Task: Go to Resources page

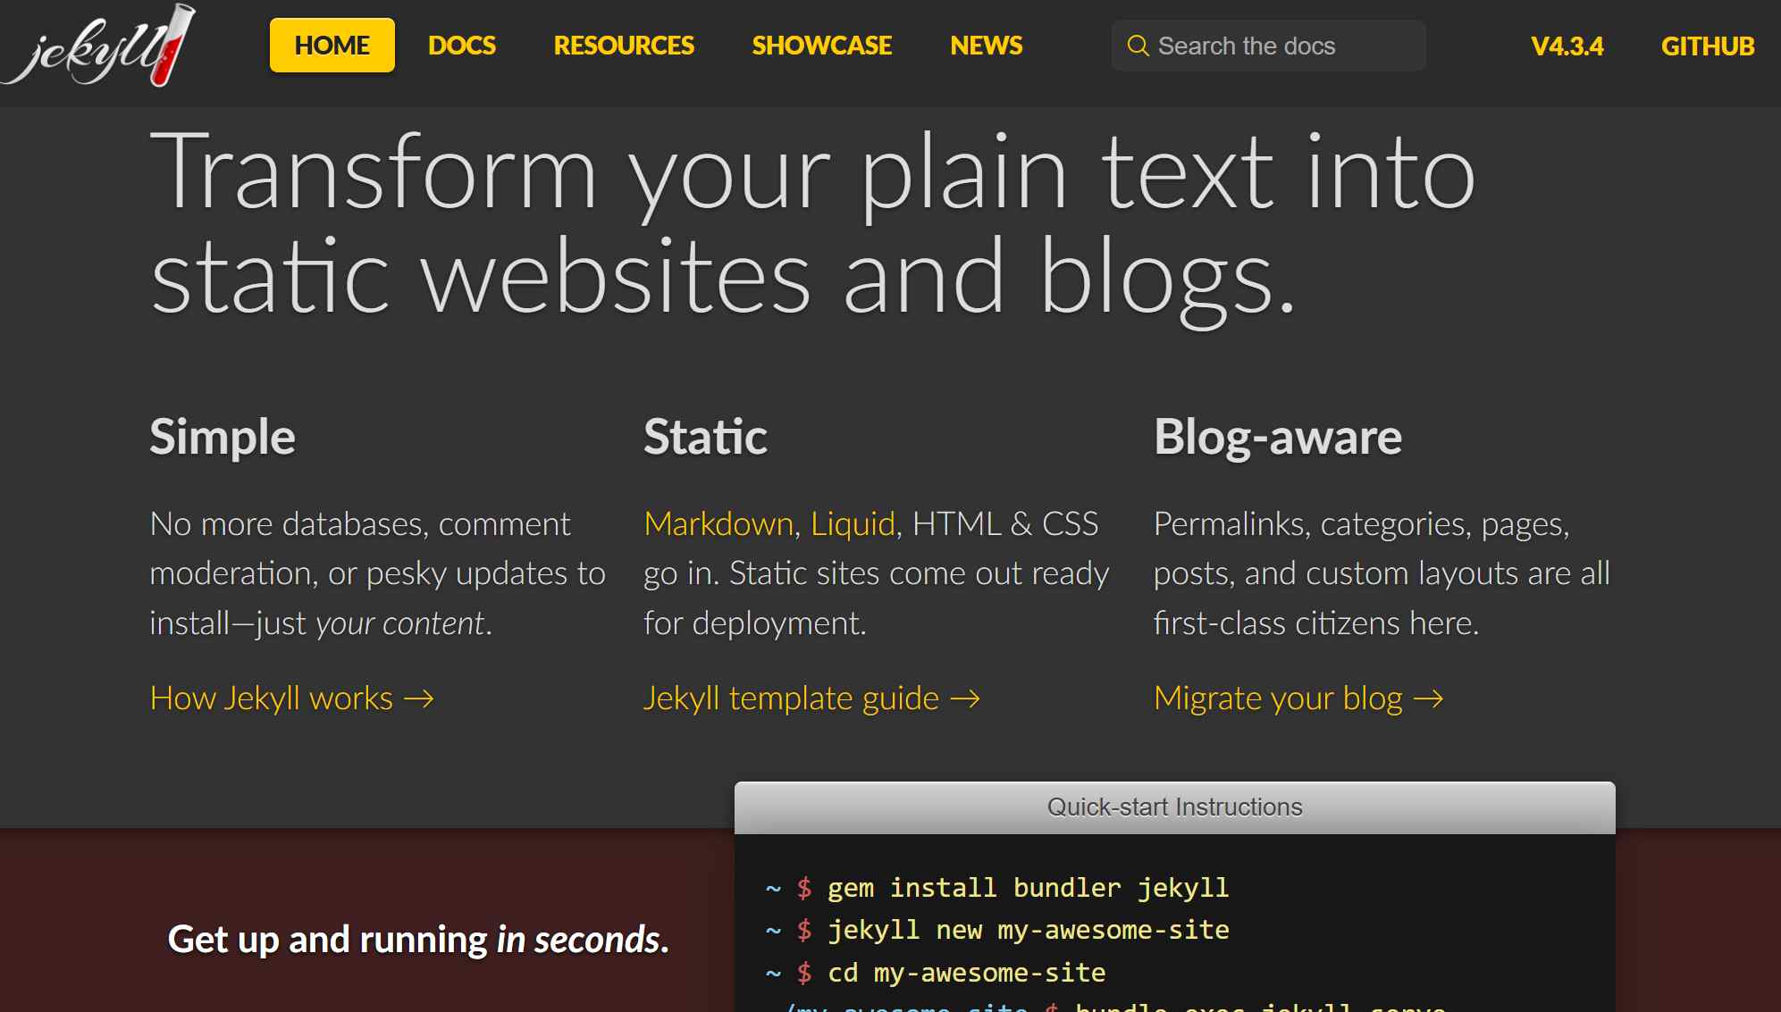Action: [x=624, y=46]
